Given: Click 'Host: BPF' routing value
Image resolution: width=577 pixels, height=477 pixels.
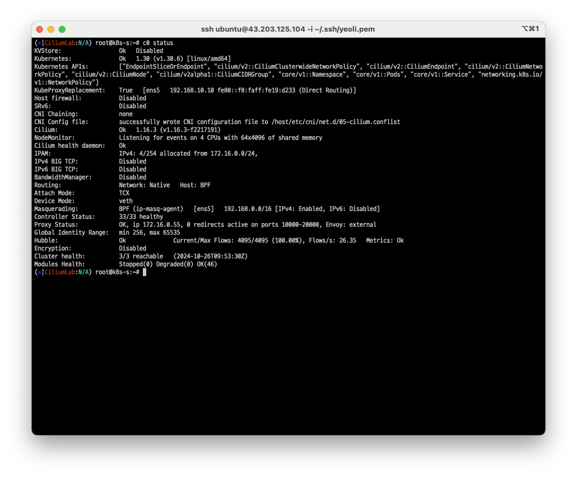Looking at the screenshot, I should point(195,186).
